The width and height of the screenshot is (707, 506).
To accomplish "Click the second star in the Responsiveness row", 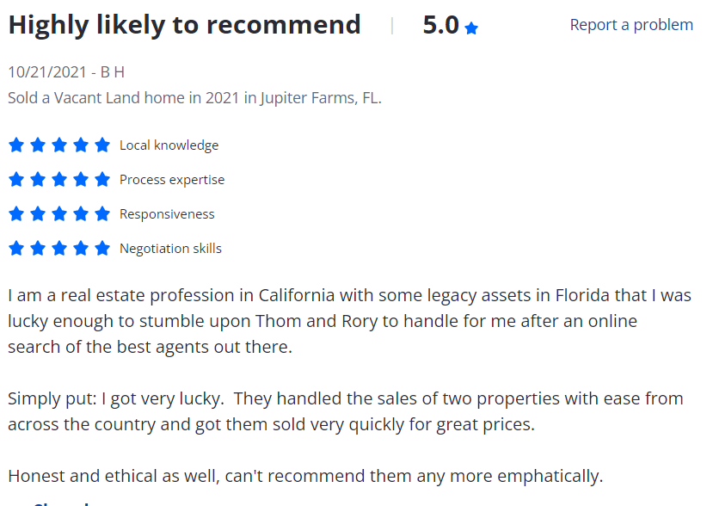I will click(38, 213).
